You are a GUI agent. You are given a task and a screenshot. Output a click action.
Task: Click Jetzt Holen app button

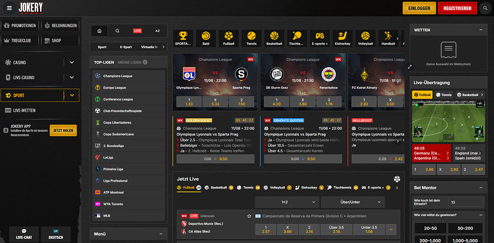(x=63, y=130)
